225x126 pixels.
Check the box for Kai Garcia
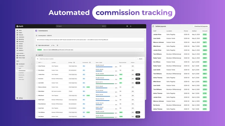pos(37,79)
